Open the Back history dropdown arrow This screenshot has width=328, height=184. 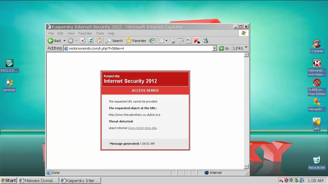coord(64,41)
